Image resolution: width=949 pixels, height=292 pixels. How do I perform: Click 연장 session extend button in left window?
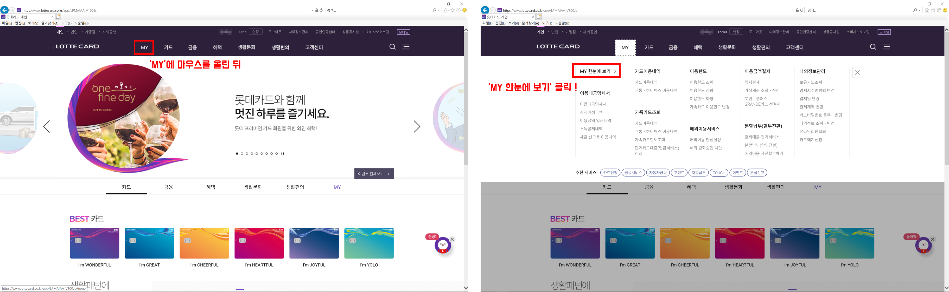256,32
